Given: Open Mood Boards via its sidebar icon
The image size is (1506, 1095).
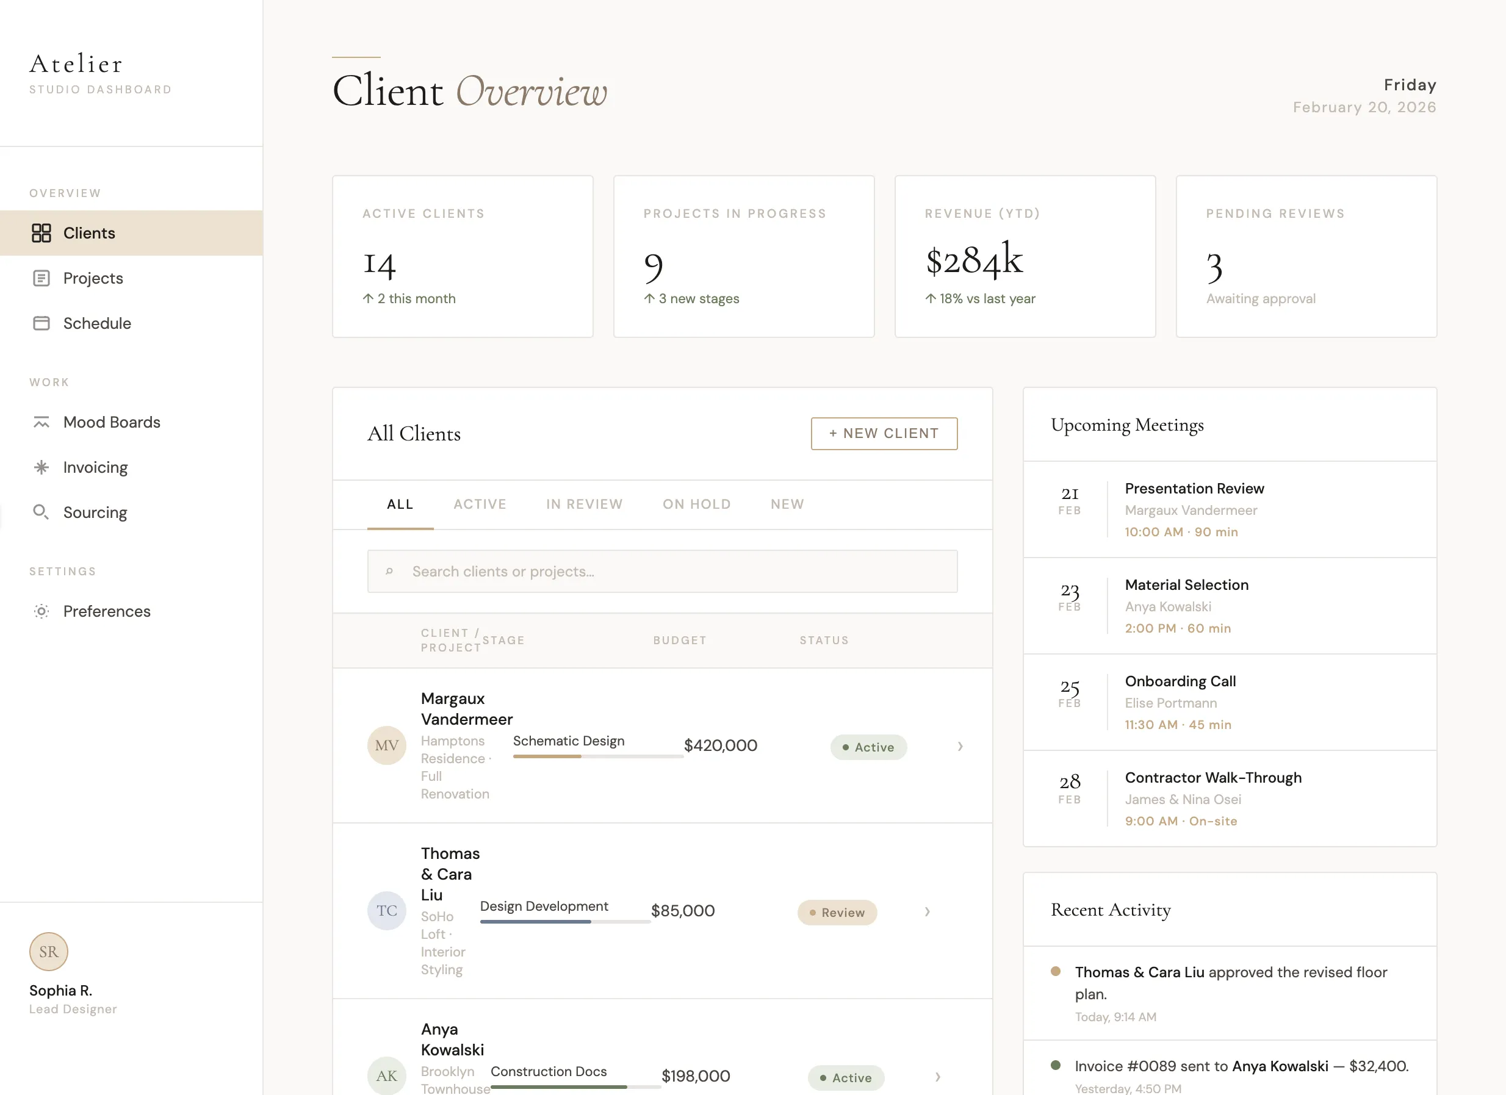Looking at the screenshot, I should [41, 422].
